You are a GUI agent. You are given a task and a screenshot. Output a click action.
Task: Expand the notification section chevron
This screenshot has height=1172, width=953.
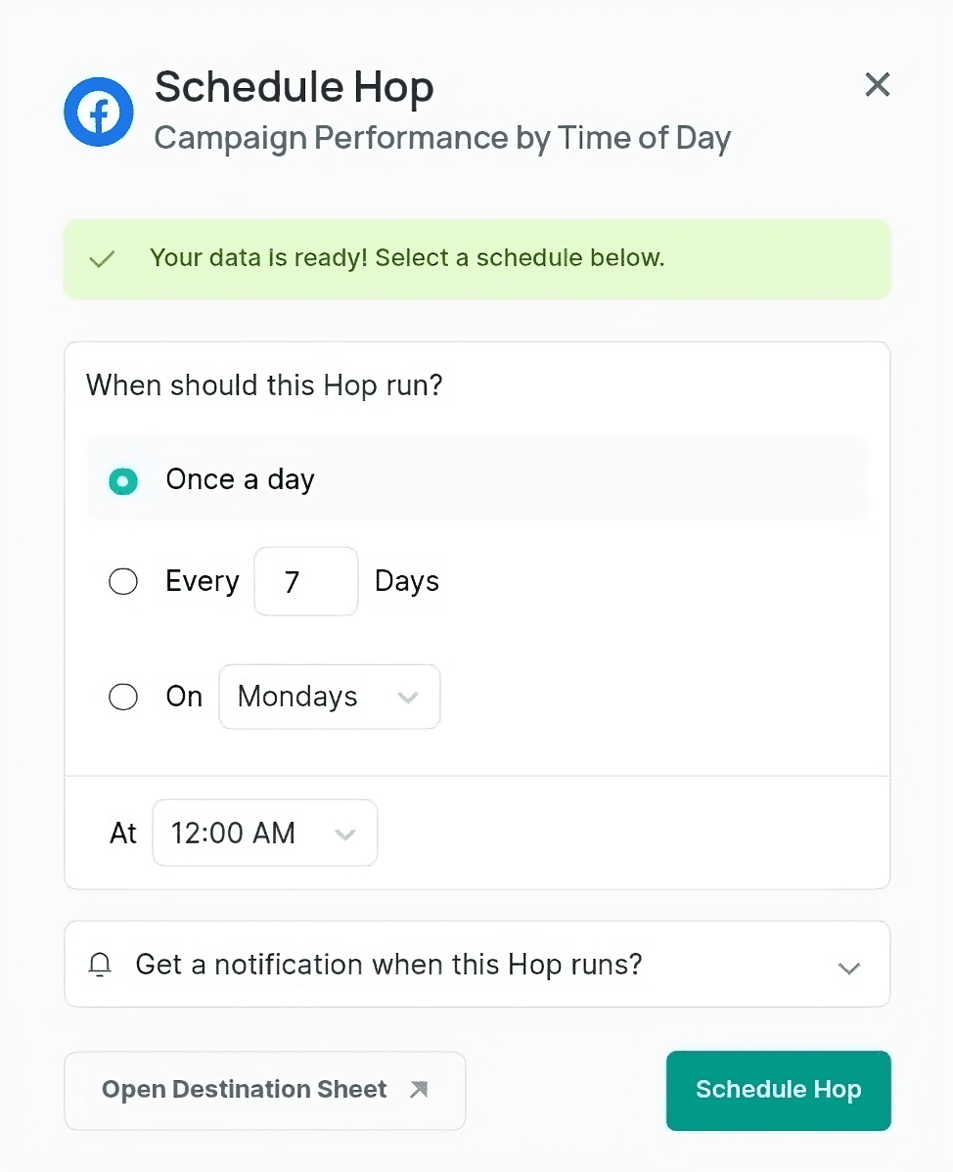tap(849, 969)
